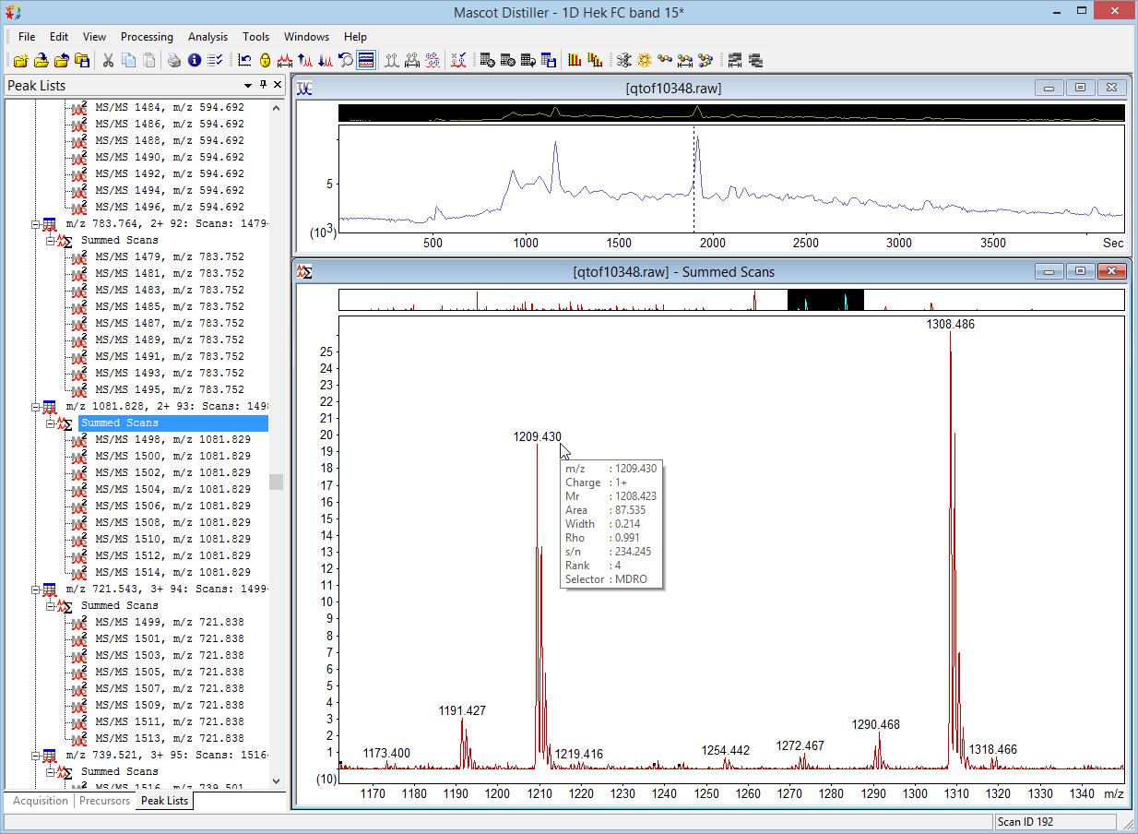Click the colored beads chain icon

coord(665,61)
